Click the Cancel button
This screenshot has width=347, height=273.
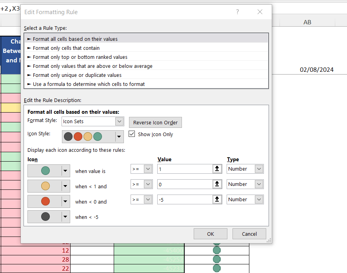point(249,234)
